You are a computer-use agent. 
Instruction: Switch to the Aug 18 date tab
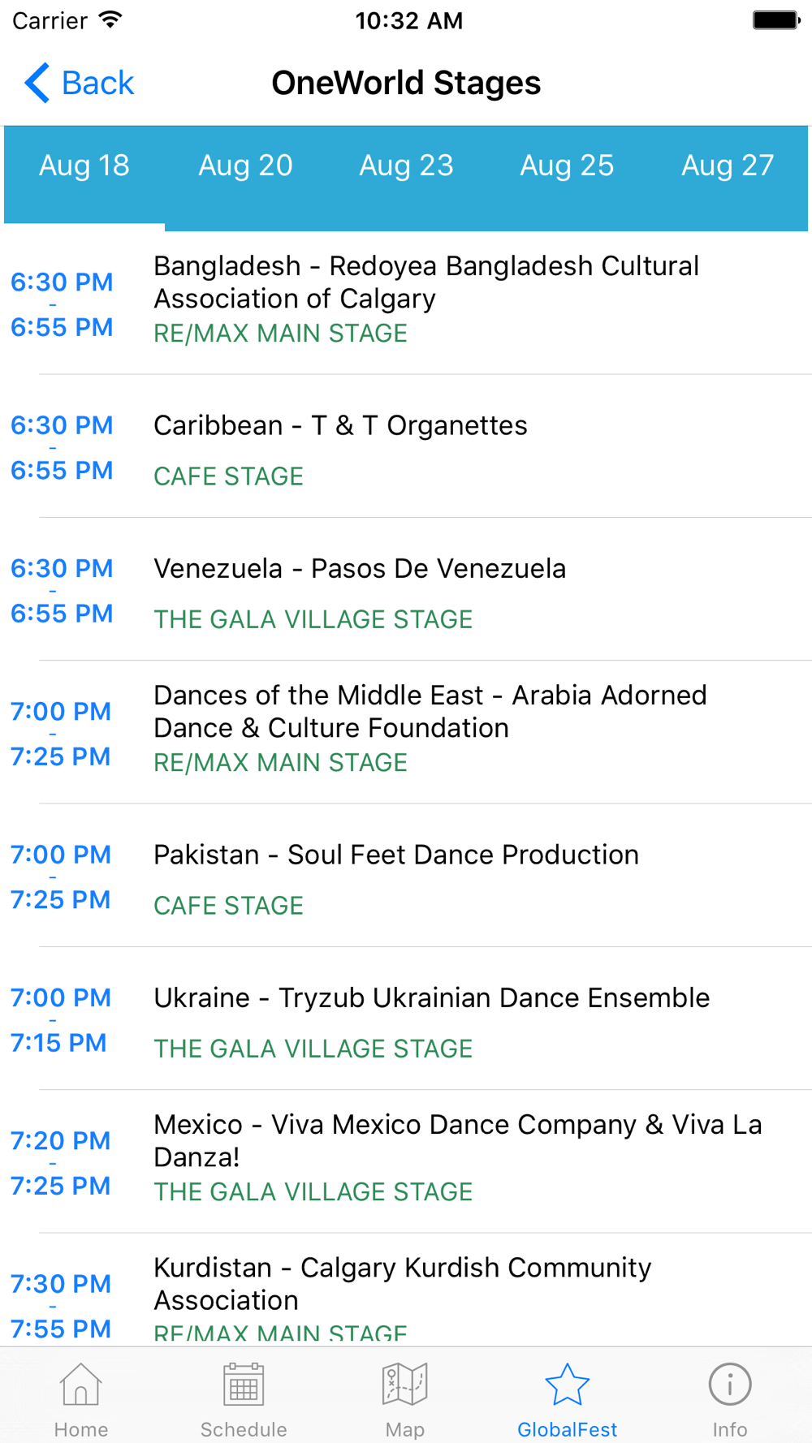(84, 166)
